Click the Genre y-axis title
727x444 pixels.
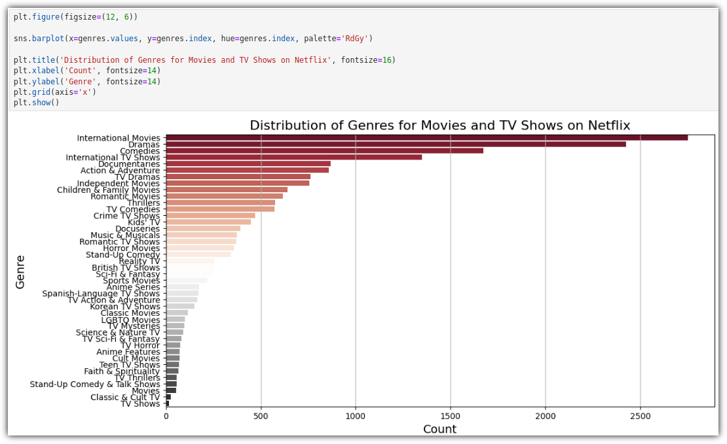tap(20, 272)
